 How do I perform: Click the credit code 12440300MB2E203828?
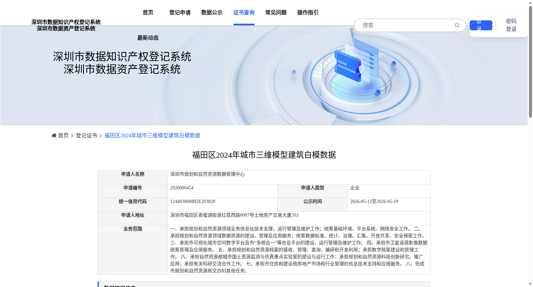[193, 202]
